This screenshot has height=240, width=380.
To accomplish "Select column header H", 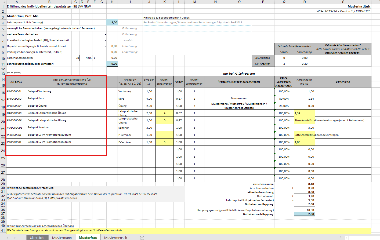I will [x=112, y=2].
